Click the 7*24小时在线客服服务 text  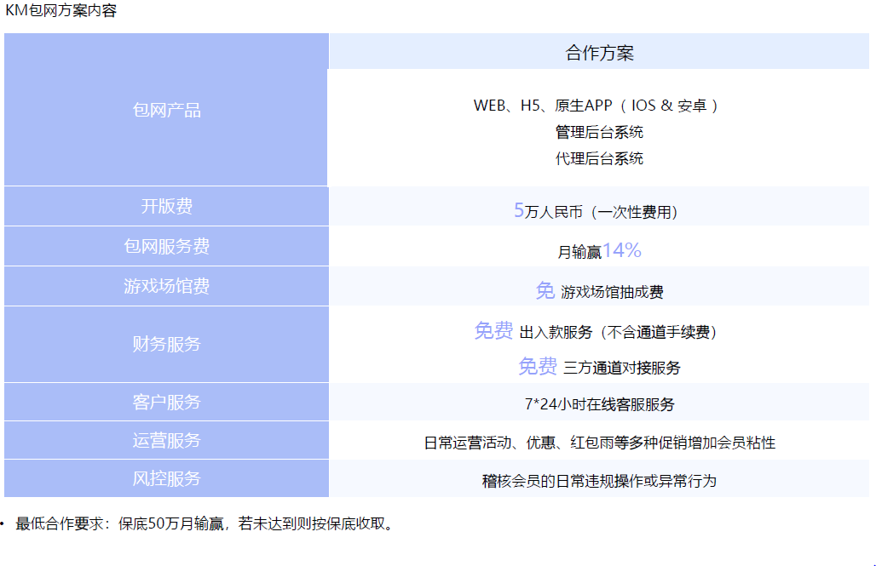(599, 404)
